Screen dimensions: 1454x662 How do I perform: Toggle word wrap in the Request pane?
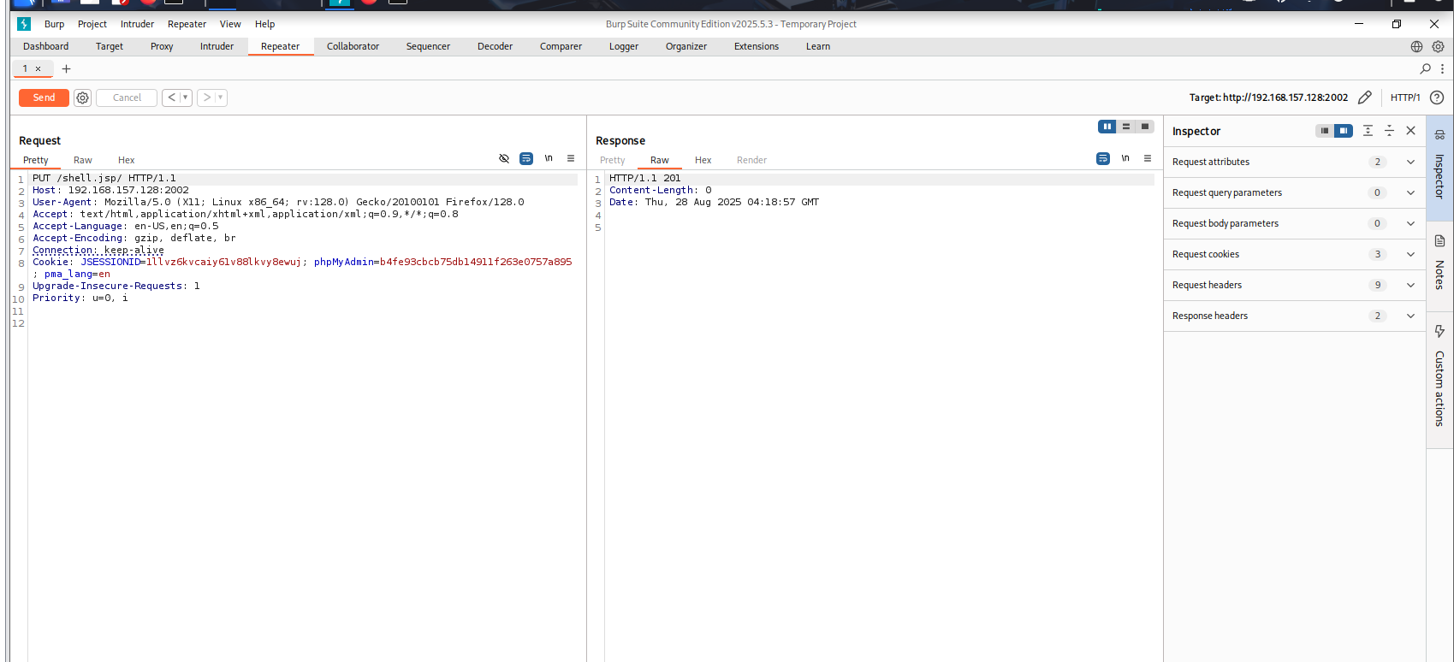[x=526, y=158]
